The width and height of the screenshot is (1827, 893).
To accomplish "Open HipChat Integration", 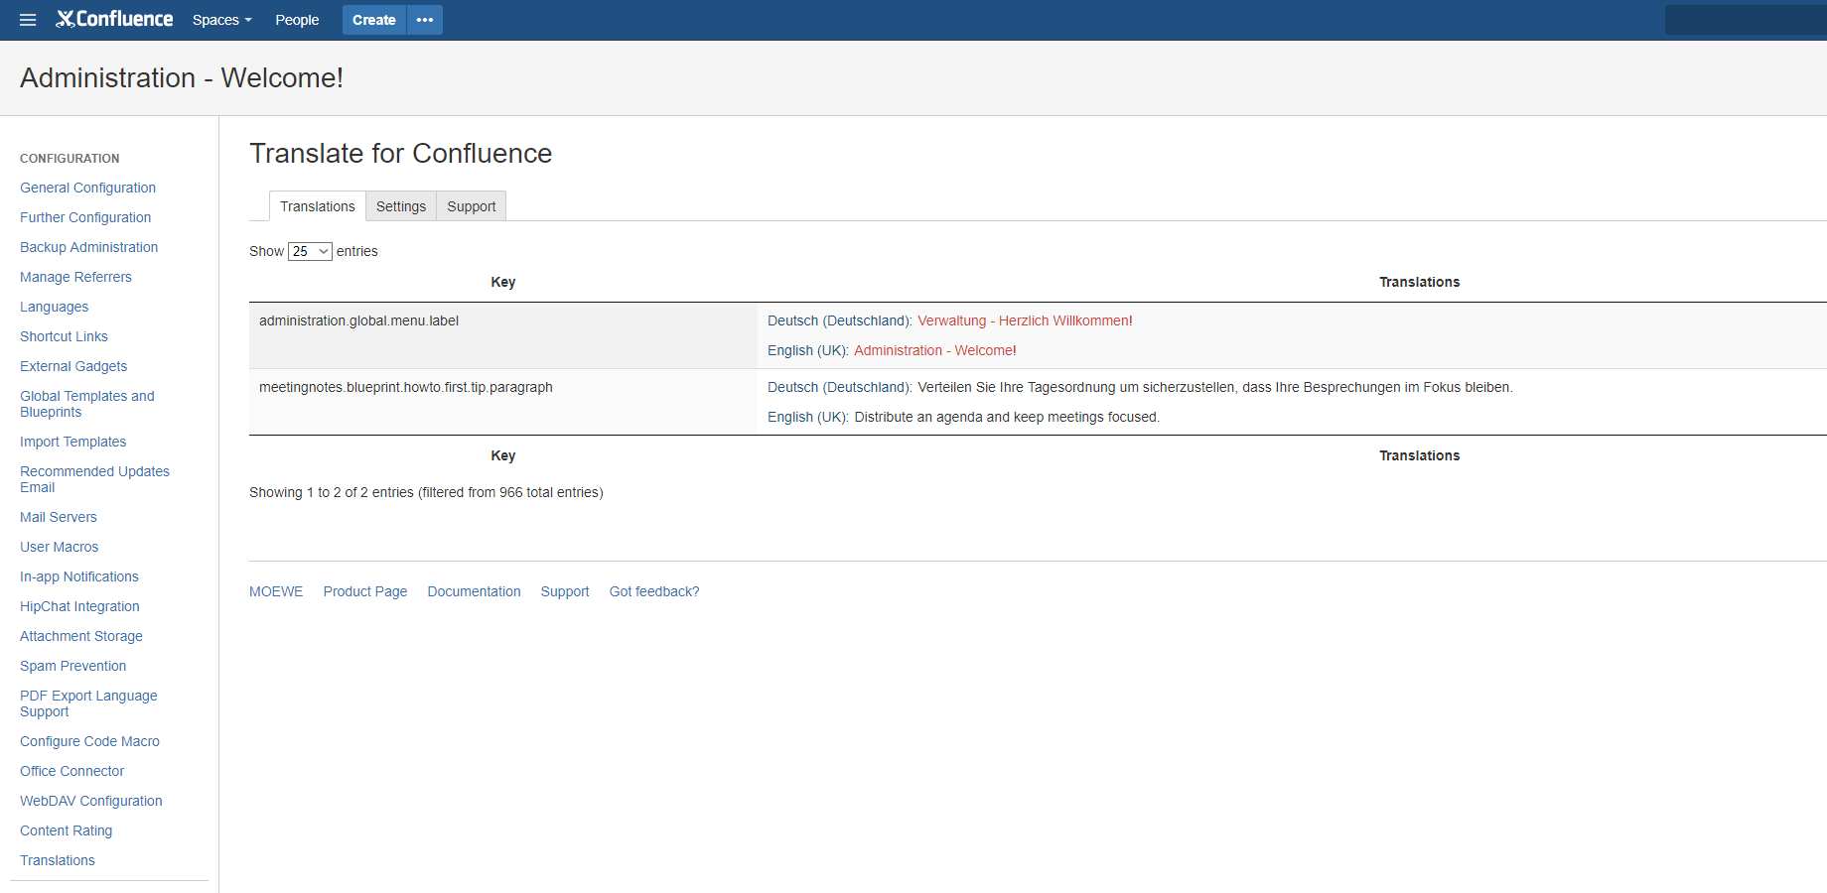I will pos(79,606).
